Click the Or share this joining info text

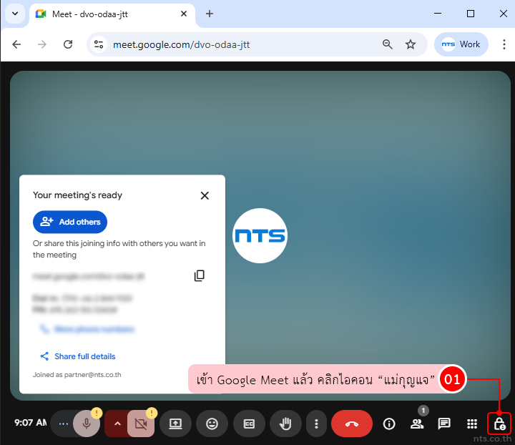(119, 249)
